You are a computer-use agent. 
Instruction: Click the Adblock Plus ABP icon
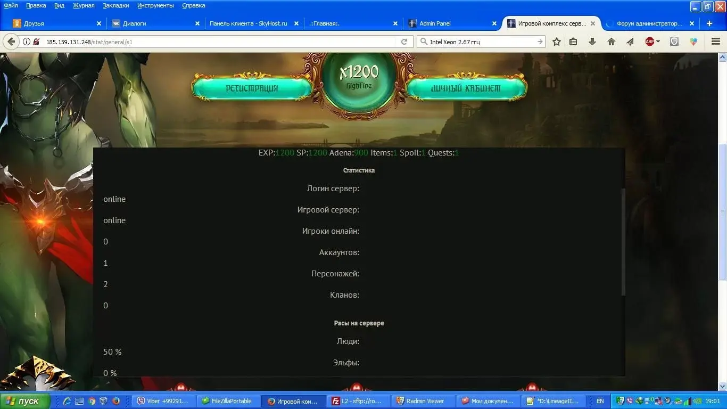pos(650,42)
